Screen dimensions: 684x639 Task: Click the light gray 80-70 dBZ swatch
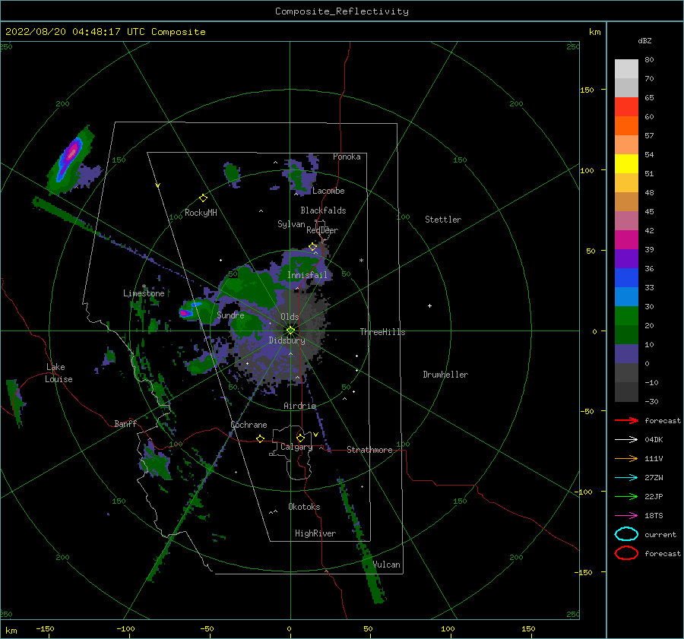click(x=626, y=69)
